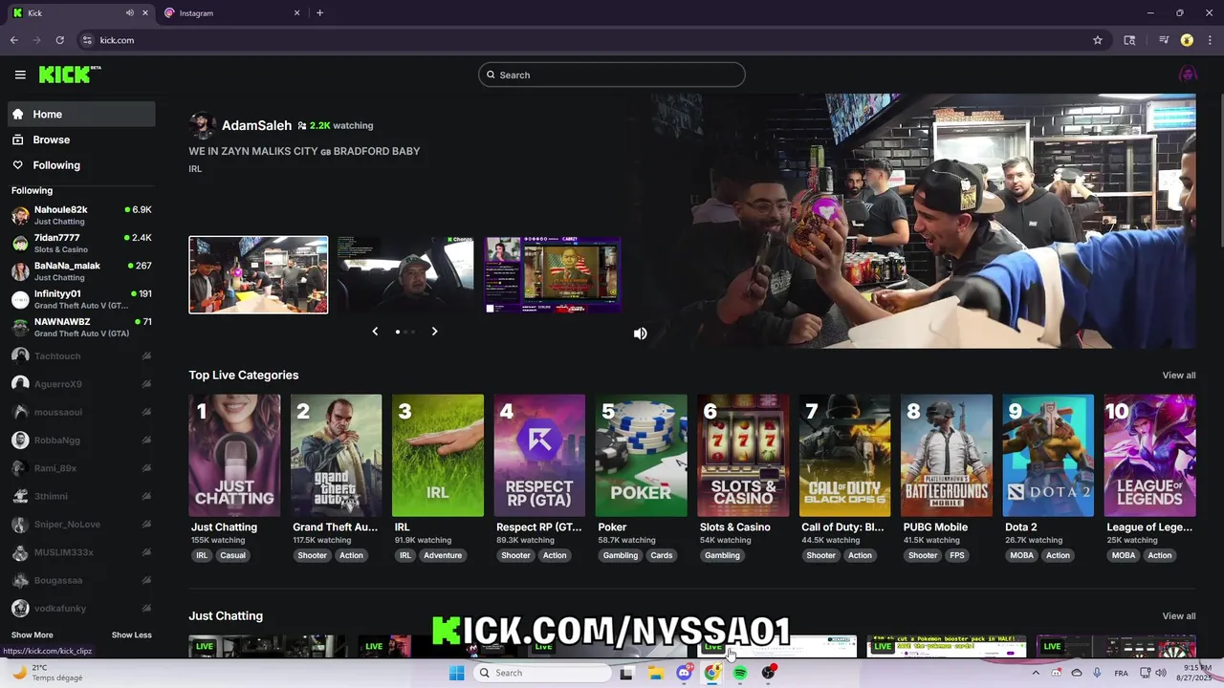Open offline channel RobbaNgg

point(81,440)
